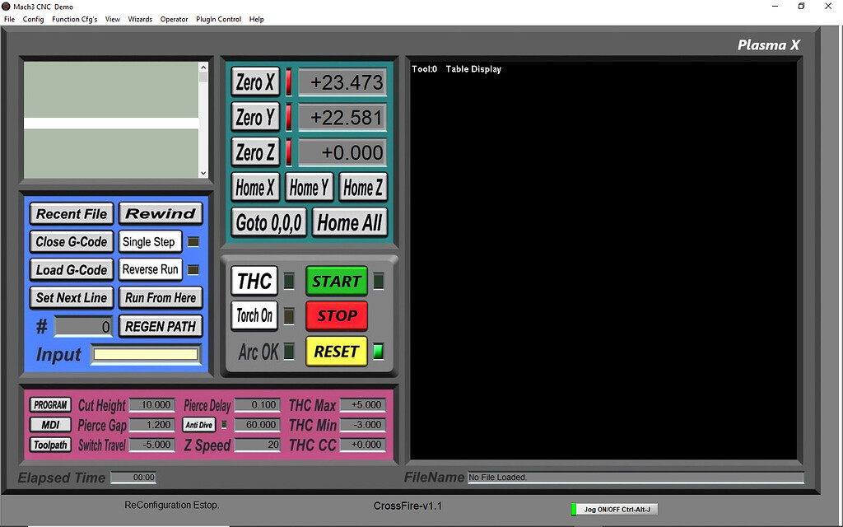843x527 pixels.
Task: Click the Home All button
Action: click(x=349, y=222)
